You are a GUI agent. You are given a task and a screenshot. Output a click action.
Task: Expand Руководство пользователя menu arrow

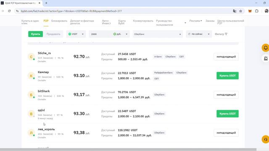(185, 23)
